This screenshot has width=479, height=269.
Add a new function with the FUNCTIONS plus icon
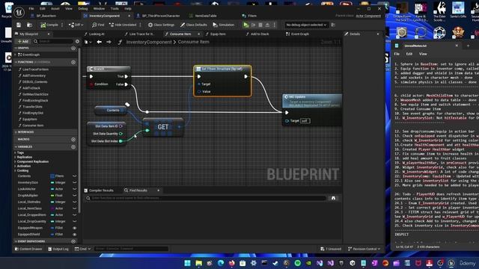click(x=73, y=62)
